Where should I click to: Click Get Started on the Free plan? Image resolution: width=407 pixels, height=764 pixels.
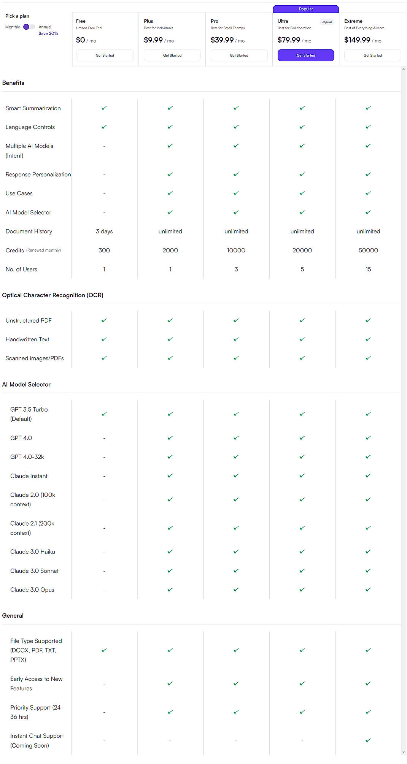(x=105, y=55)
